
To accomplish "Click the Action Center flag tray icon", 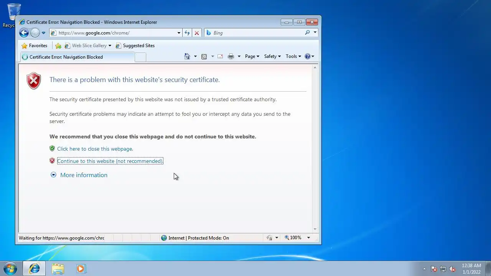I will (x=434, y=269).
